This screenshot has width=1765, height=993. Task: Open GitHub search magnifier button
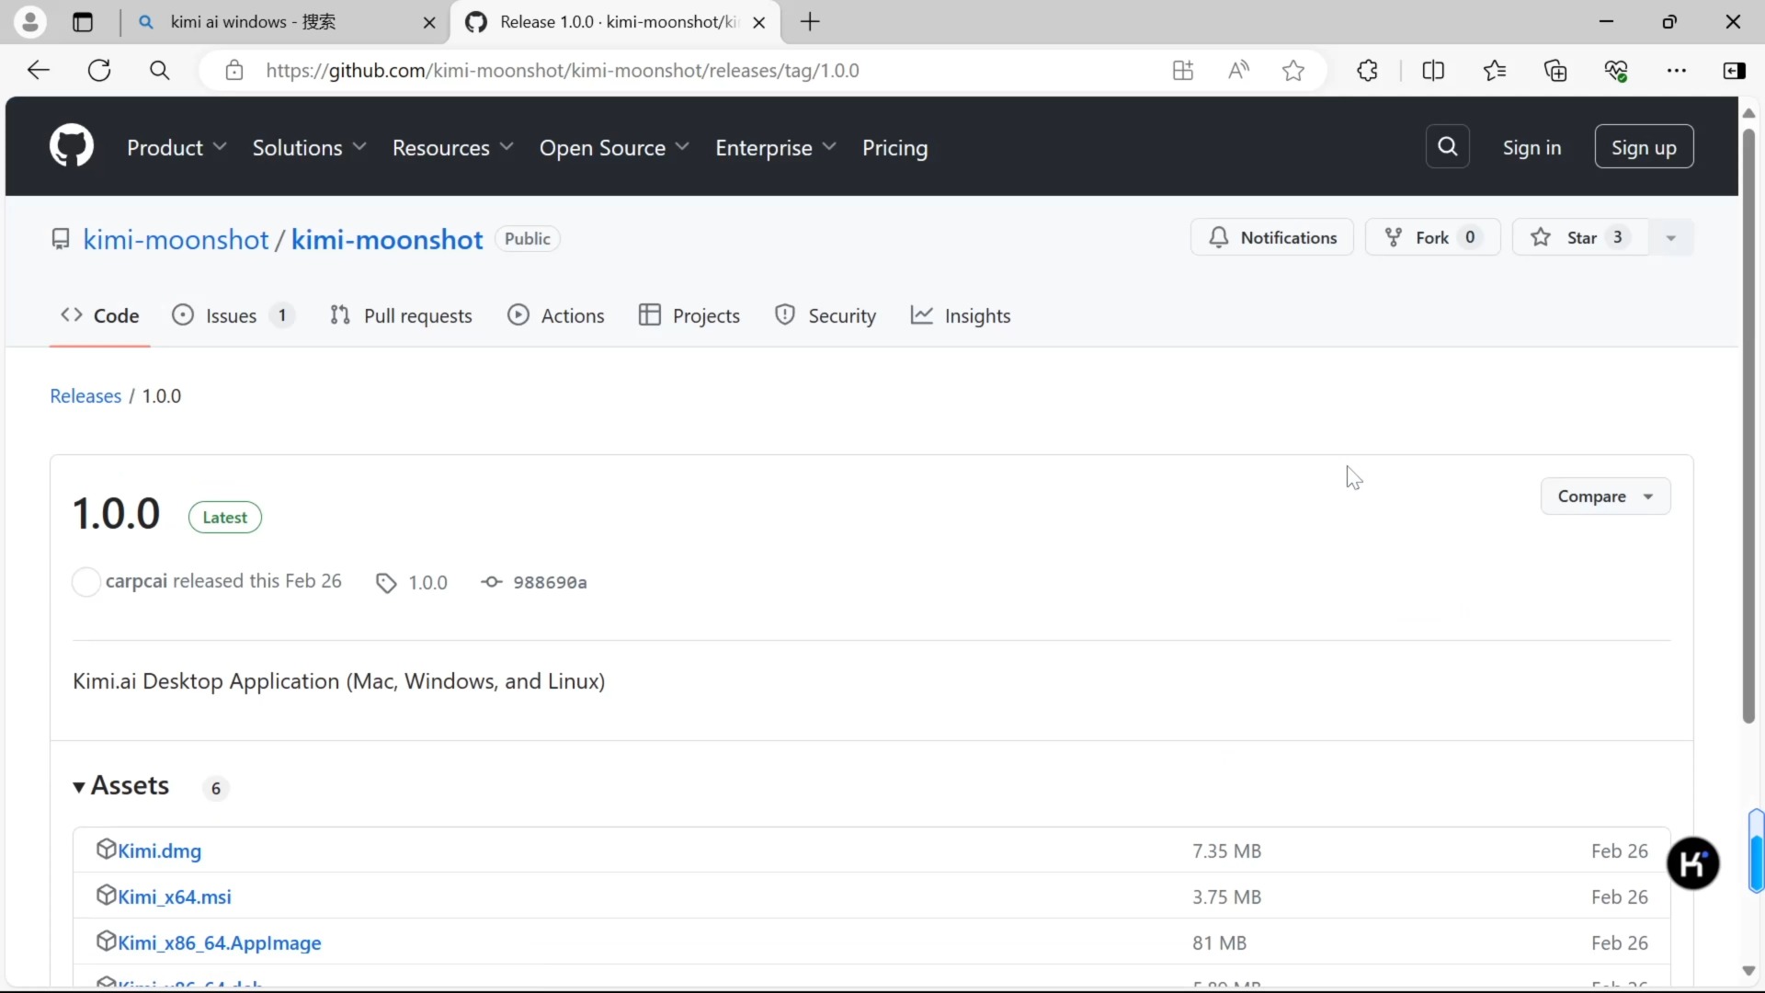[x=1448, y=146]
